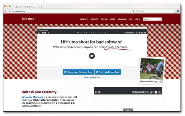Focus the balsamiq.com URL field
The width and height of the screenshot is (185, 116).
[71, 11]
